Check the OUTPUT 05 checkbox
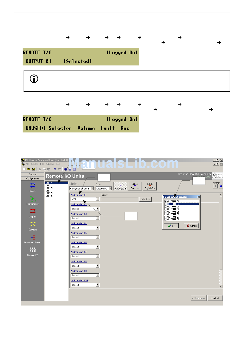The height and width of the screenshot is (354, 244). coord(165,212)
